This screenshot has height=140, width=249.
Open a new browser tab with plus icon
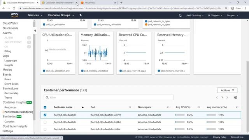(121, 3)
